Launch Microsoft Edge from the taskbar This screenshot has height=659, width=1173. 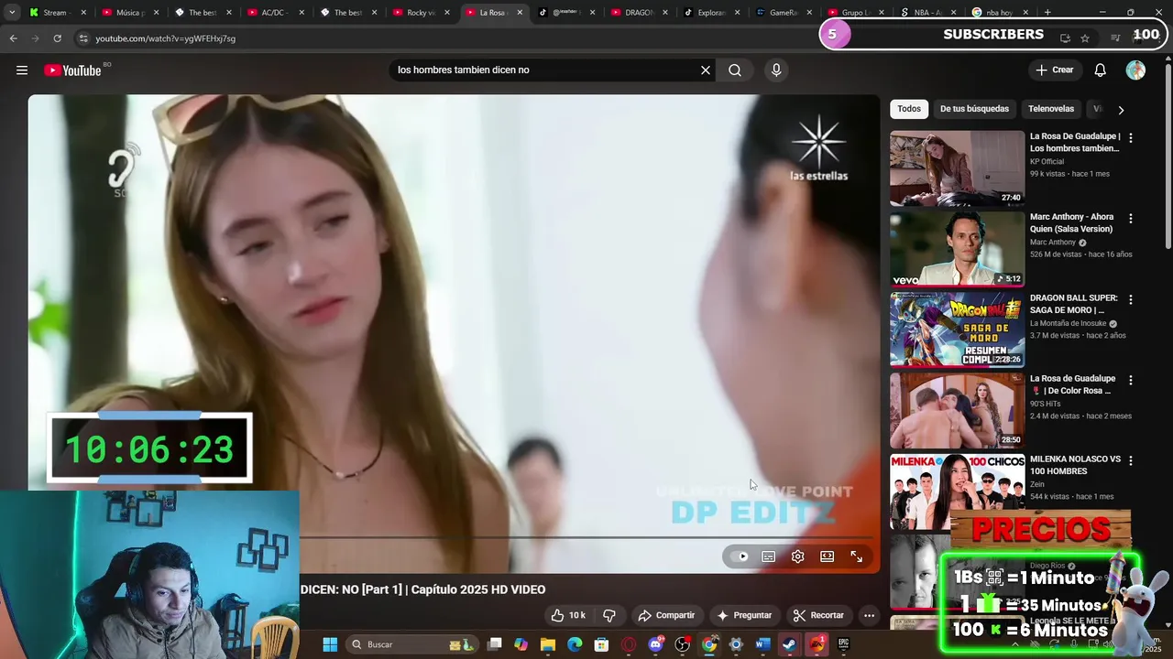tap(575, 644)
